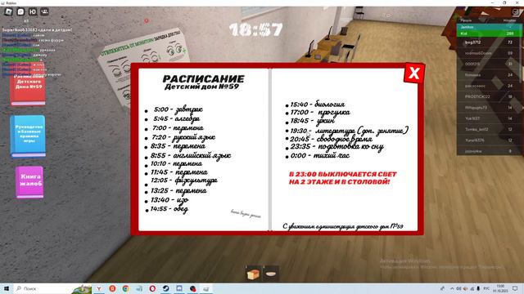Open the notification center icon in tray
This screenshot has height=294, width=524.
(515, 288)
